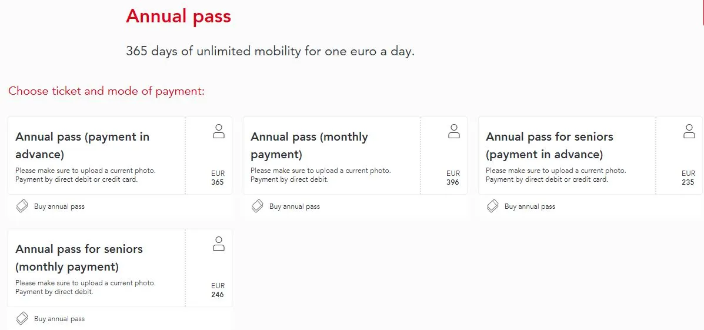Click ticket icon under monthly payment annual pass
This screenshot has height=330, width=704.
click(258, 206)
